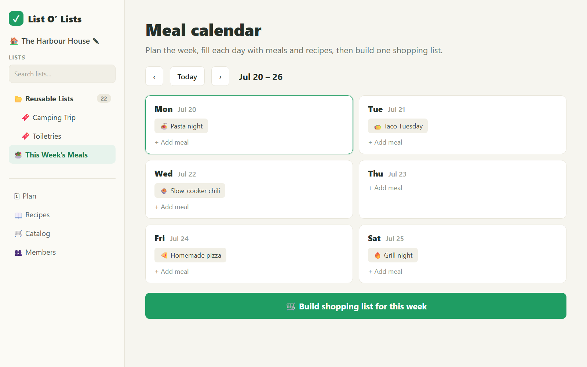587x367 pixels.
Task: Go to the previous week
Action: (x=154, y=76)
